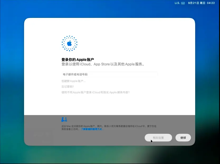Click the 继续 button

click(x=183, y=138)
